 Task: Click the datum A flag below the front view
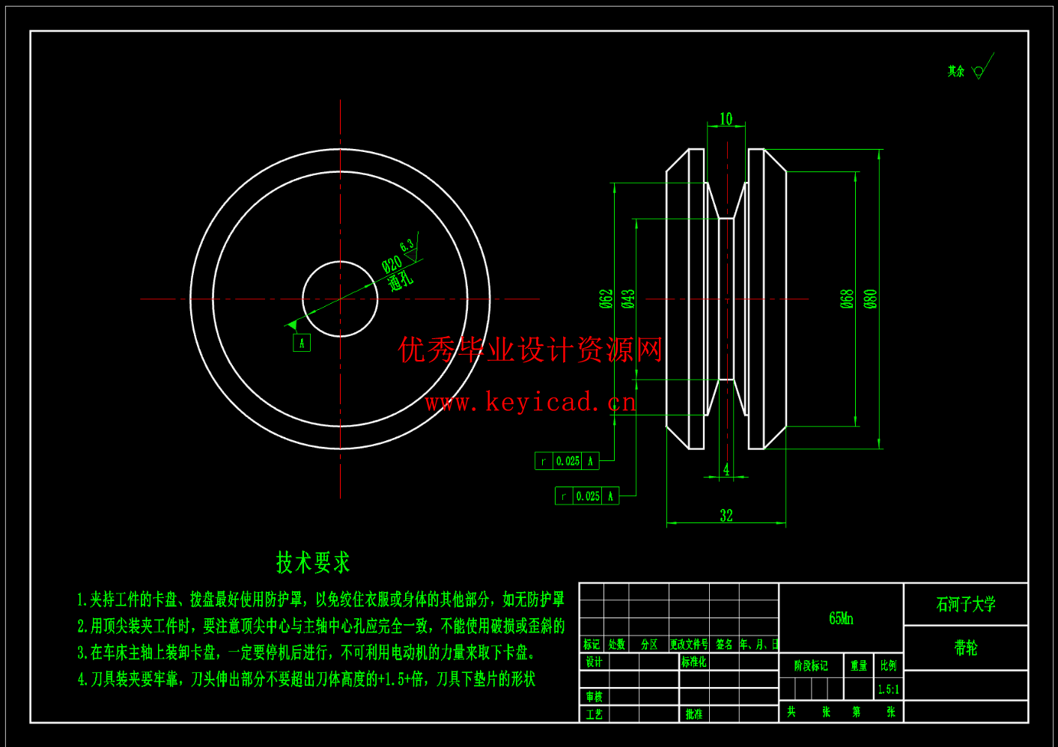pos(303,341)
